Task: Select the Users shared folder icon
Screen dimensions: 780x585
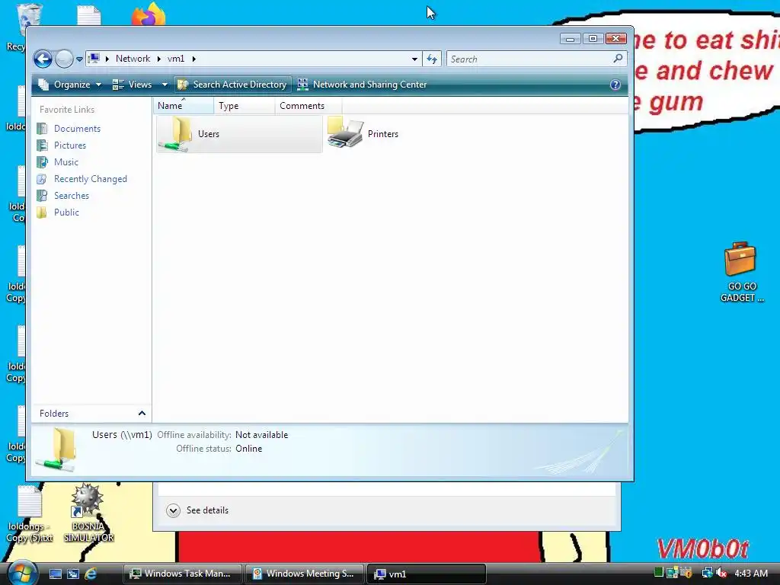Action: point(175,134)
